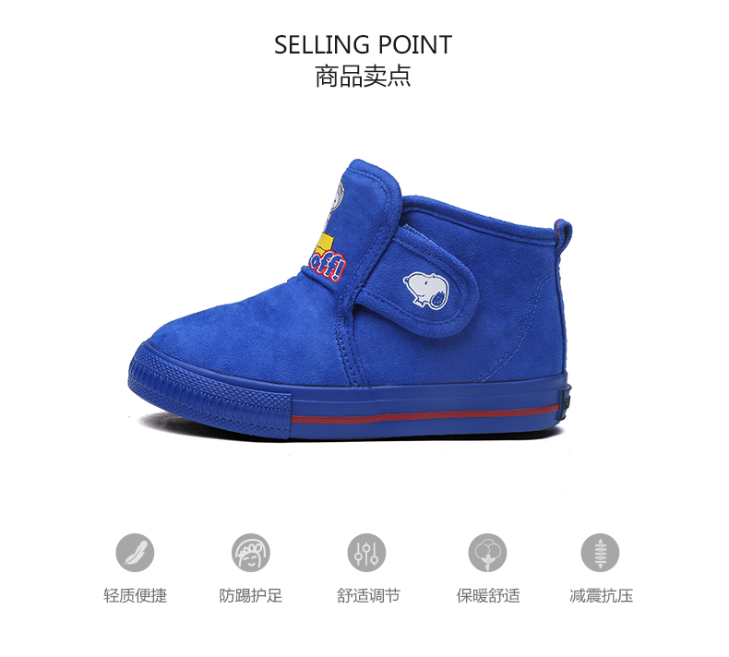This screenshot has height=657, width=729.
Task: Click the Snoopy graphic on the shoe tongue
Action: 335,204
